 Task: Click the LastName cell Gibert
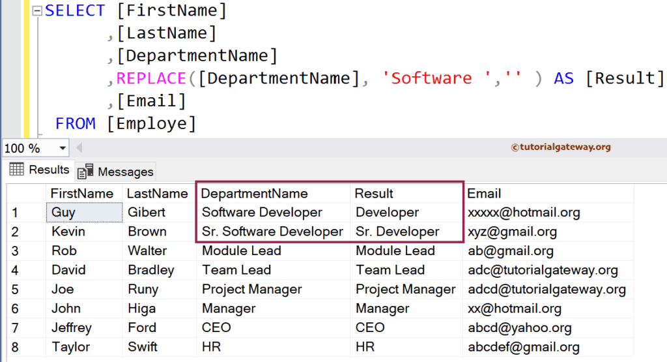click(x=159, y=213)
